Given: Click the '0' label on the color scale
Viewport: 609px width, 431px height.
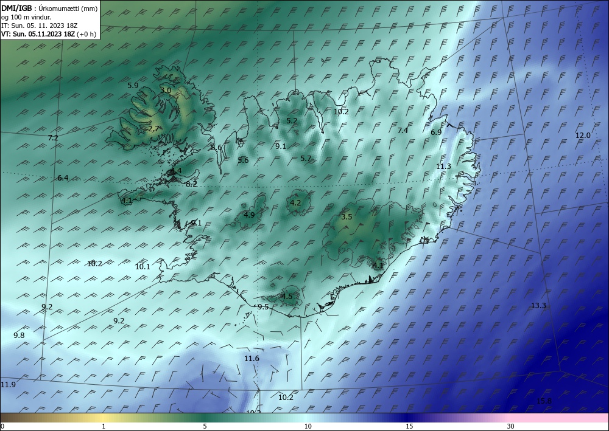Looking at the screenshot, I should click(x=2, y=426).
